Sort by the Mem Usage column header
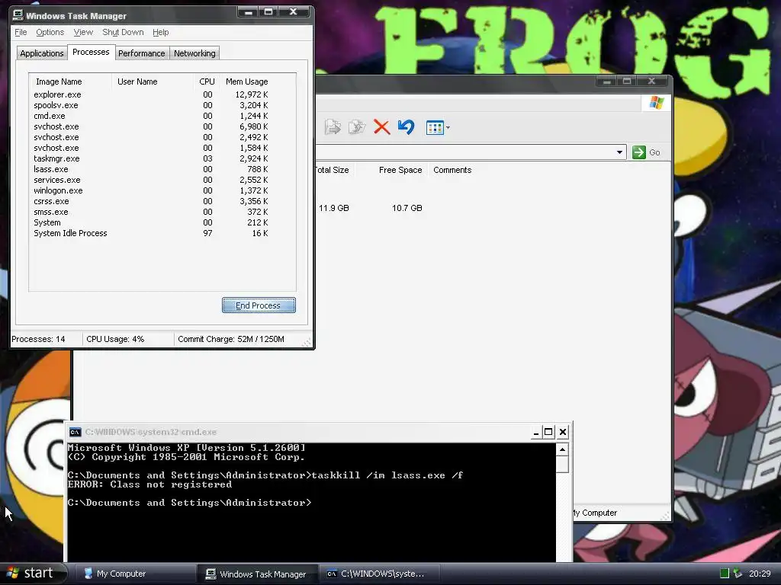Screen dimensions: 781x585 tap(246, 82)
